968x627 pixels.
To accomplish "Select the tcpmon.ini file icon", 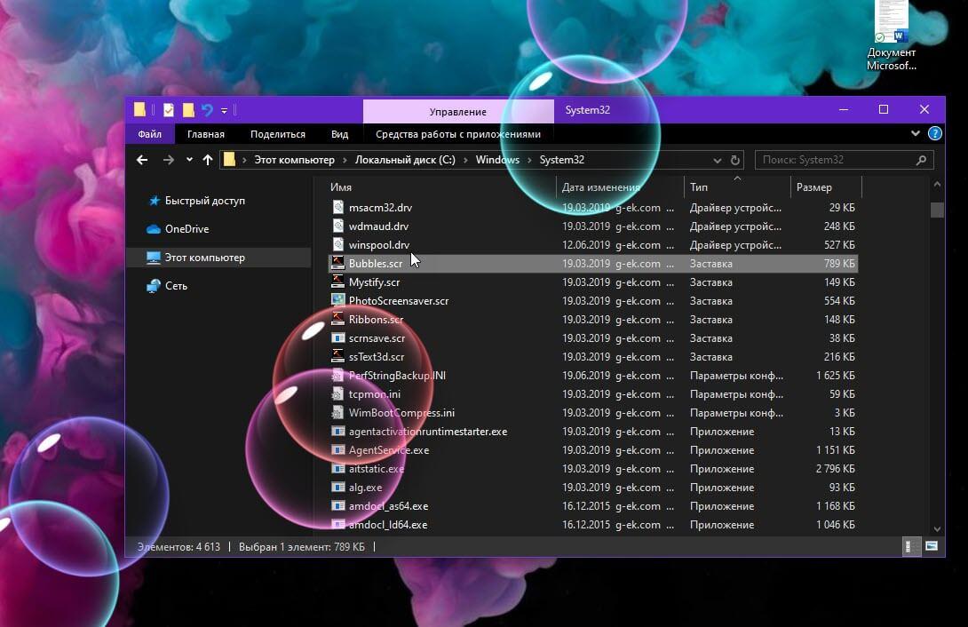I will click(337, 393).
